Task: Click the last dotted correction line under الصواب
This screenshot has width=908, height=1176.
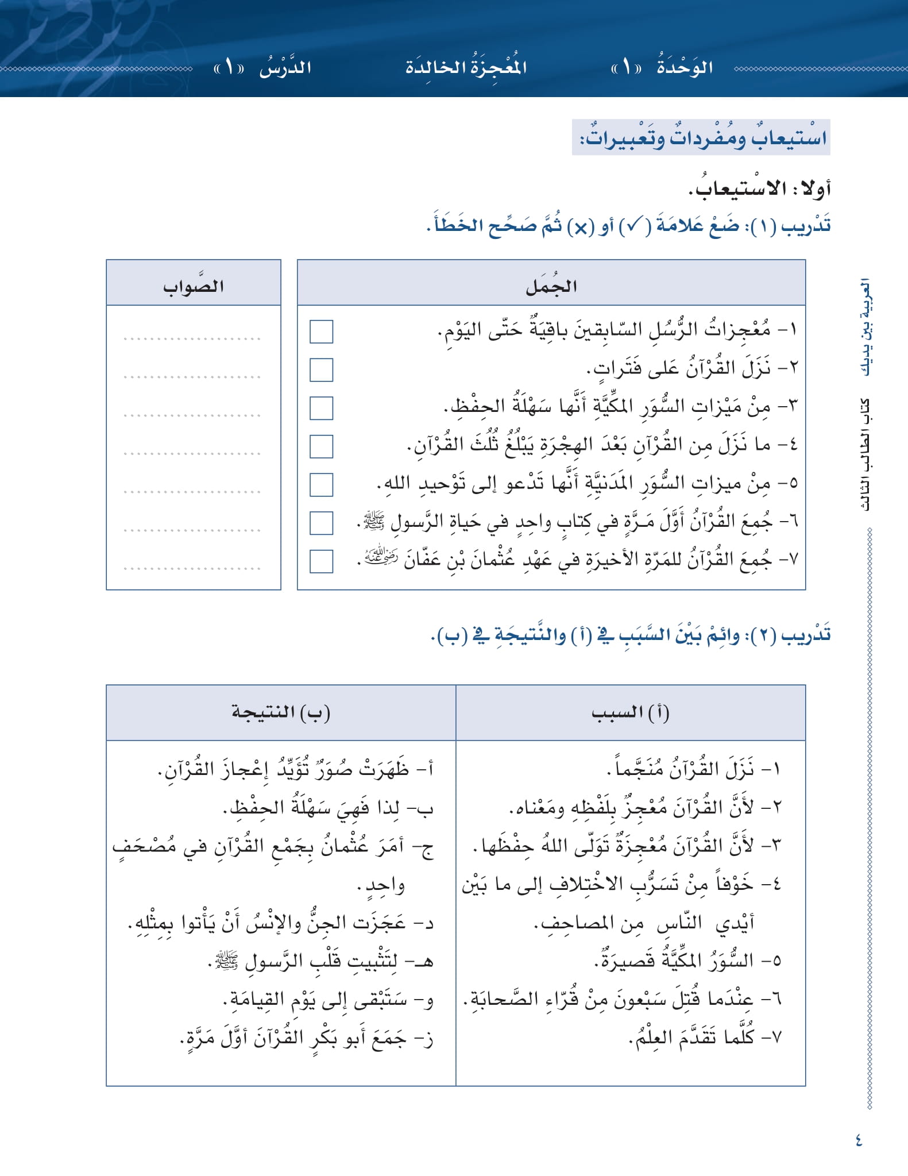Action: 192,569
